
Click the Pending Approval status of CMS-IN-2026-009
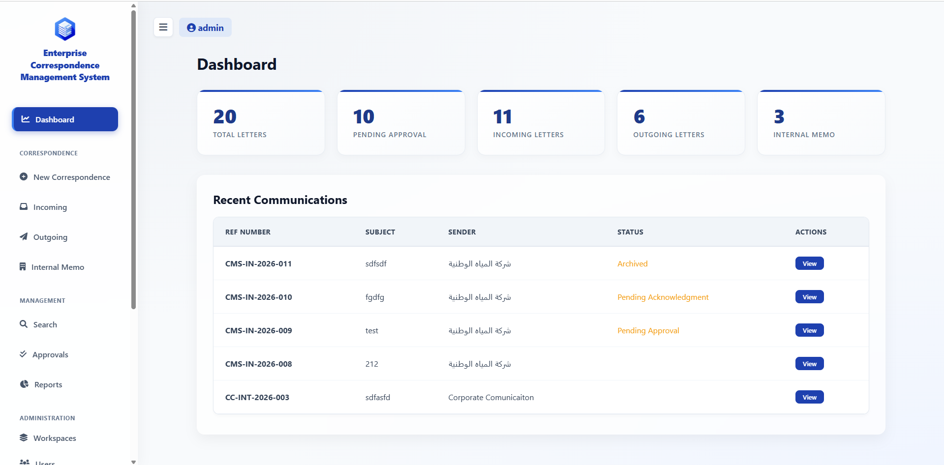pyautogui.click(x=647, y=330)
